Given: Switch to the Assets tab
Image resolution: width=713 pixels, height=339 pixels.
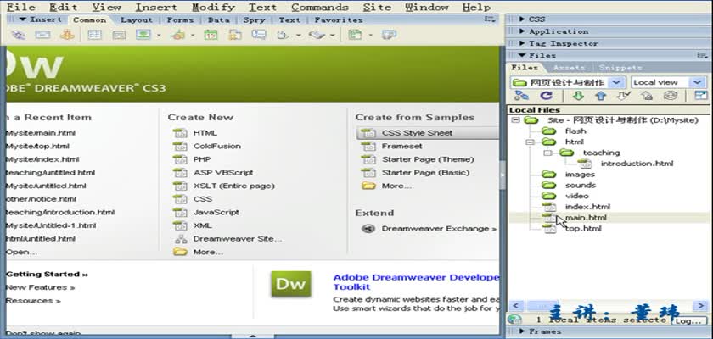Looking at the screenshot, I should [x=569, y=68].
